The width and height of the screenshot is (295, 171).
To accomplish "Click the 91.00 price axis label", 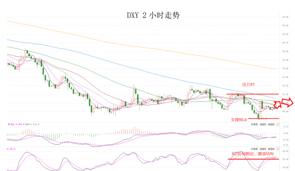I will pyautogui.click(x=285, y=94).
